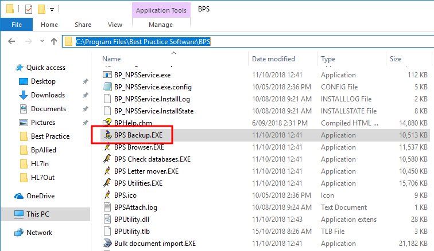Click the BPS Check databases.EXE icon
Screen dimensions: 434x251
pos(107,159)
